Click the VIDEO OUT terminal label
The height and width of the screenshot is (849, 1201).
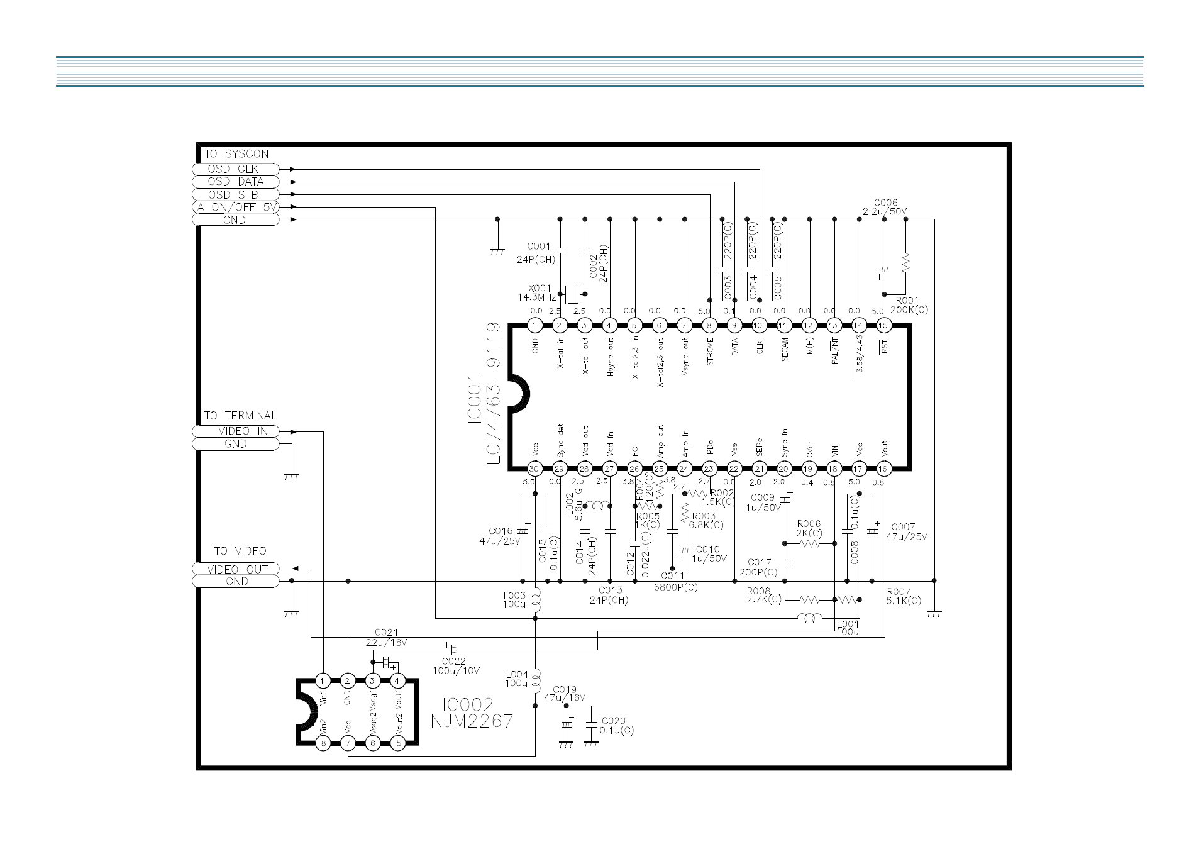235,569
